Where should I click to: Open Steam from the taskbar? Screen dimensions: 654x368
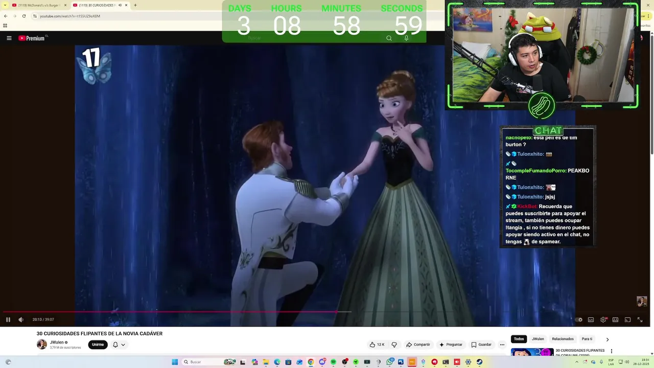pyautogui.click(x=479, y=362)
